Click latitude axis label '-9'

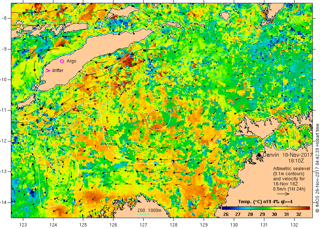tap(5, 49)
